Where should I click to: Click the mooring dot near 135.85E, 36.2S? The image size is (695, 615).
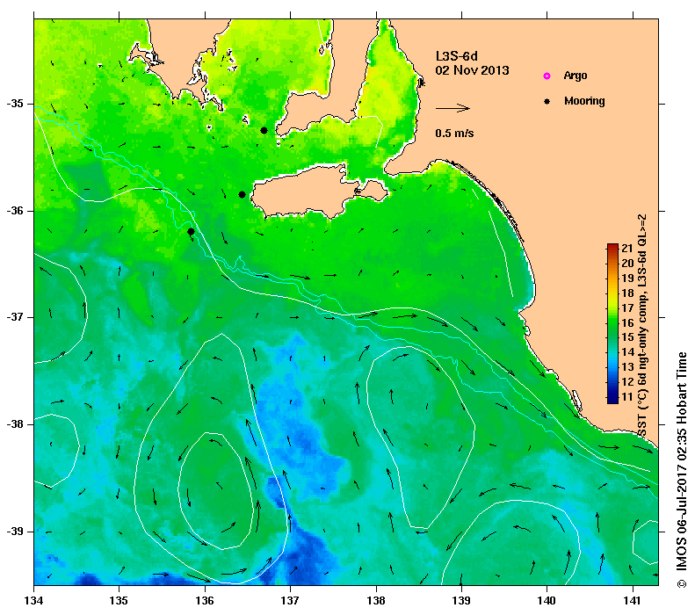[x=191, y=231]
